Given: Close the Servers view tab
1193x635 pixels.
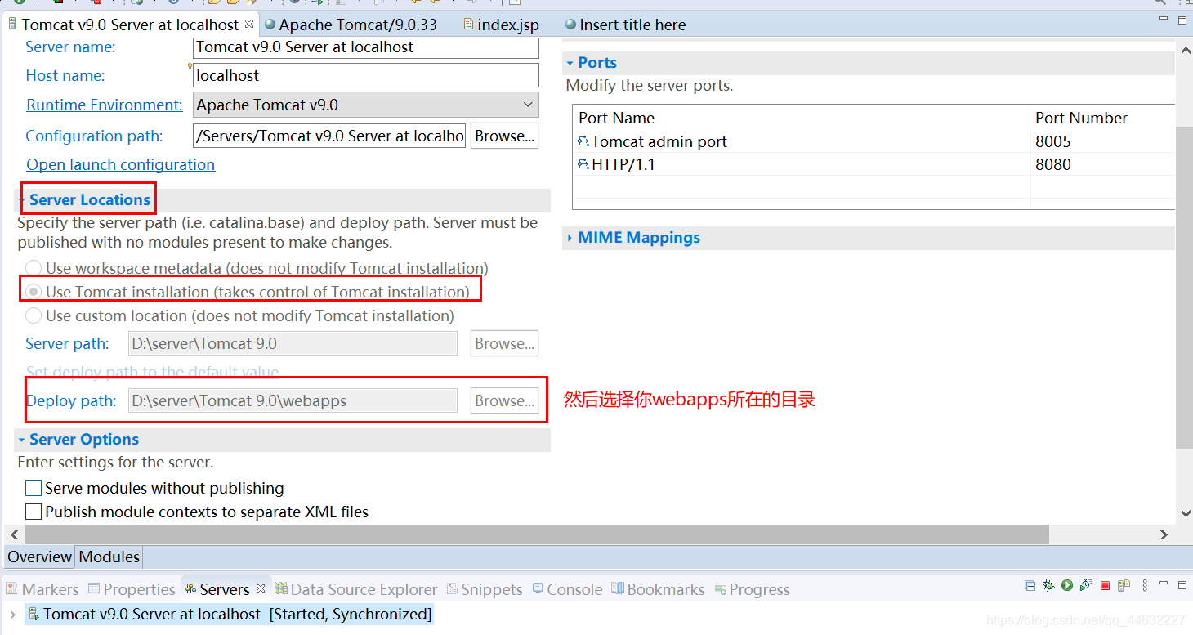Looking at the screenshot, I should click(x=261, y=588).
